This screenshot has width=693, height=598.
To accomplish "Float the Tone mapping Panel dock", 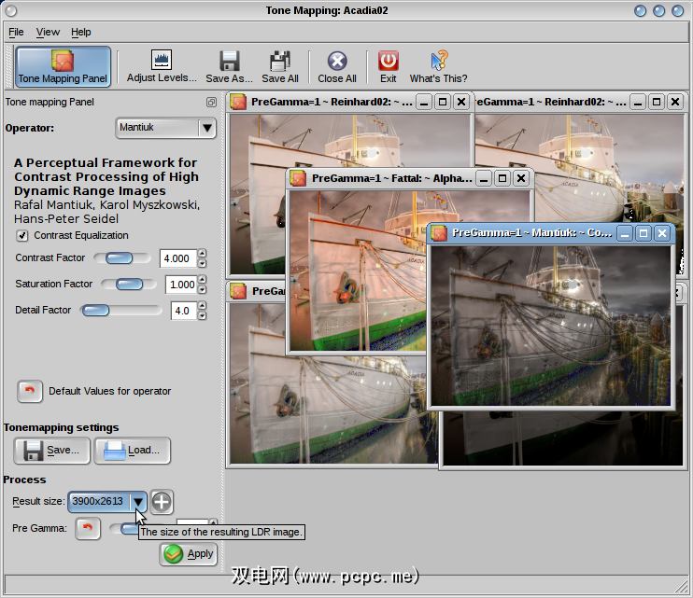I will [x=212, y=103].
